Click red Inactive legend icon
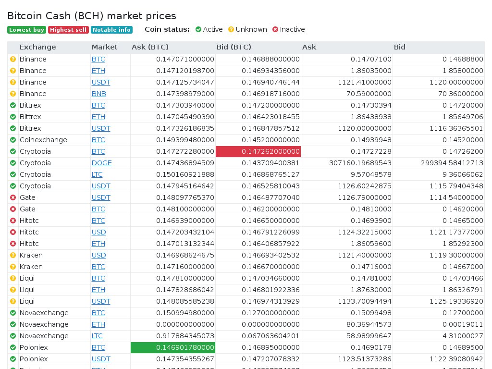This screenshot has height=369, width=492. (275, 29)
